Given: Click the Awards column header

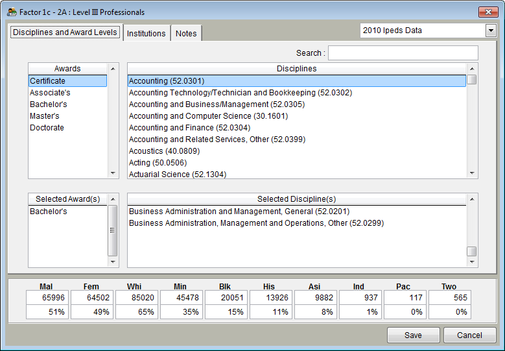Looking at the screenshot, I should (x=67, y=69).
